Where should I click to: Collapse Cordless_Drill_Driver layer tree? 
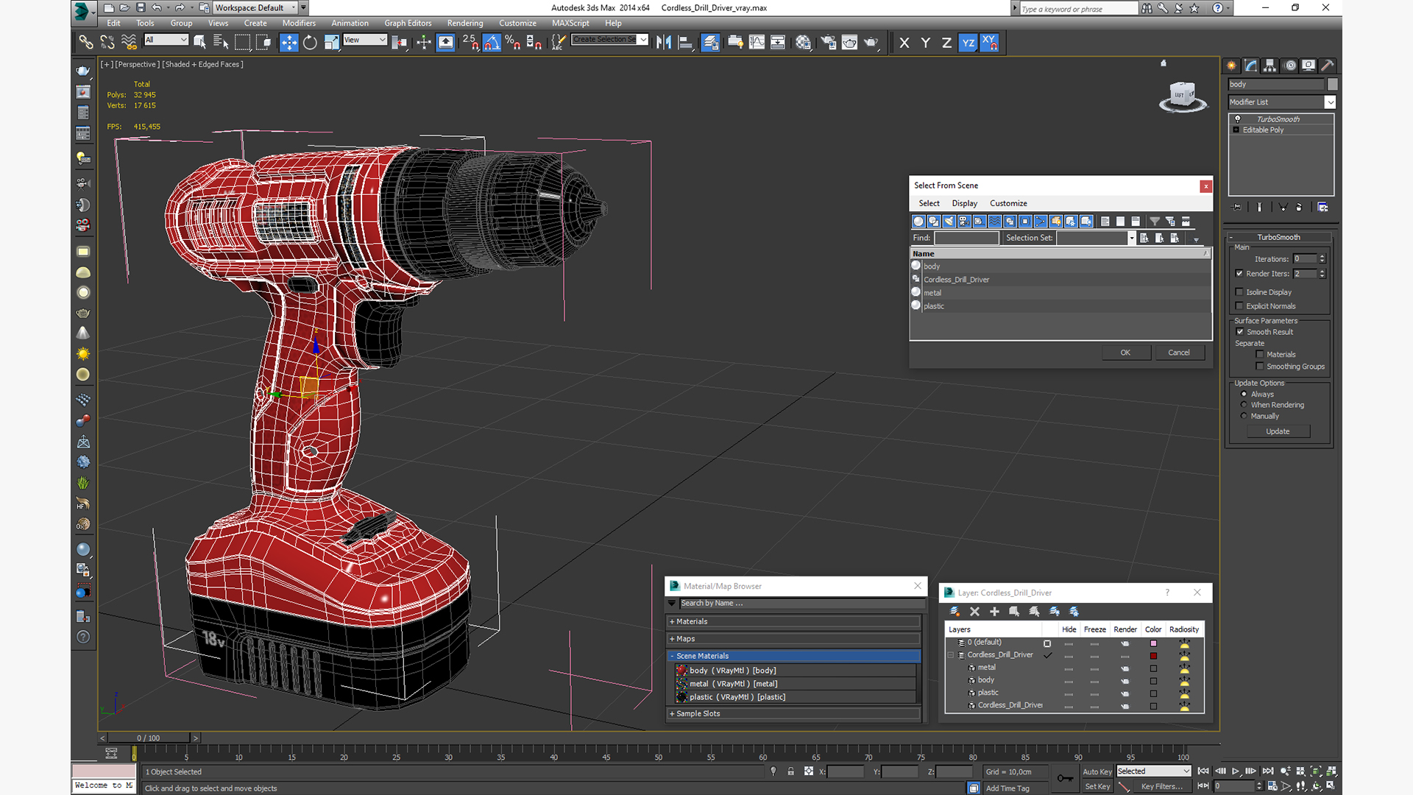[950, 655]
